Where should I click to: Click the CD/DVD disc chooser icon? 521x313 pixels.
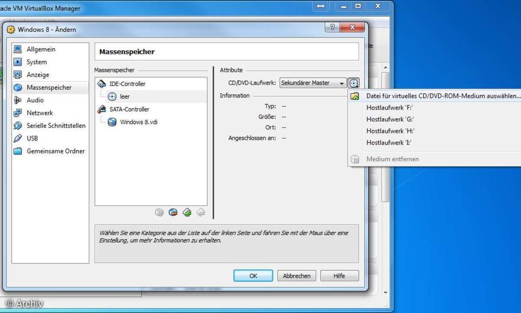[x=354, y=83]
